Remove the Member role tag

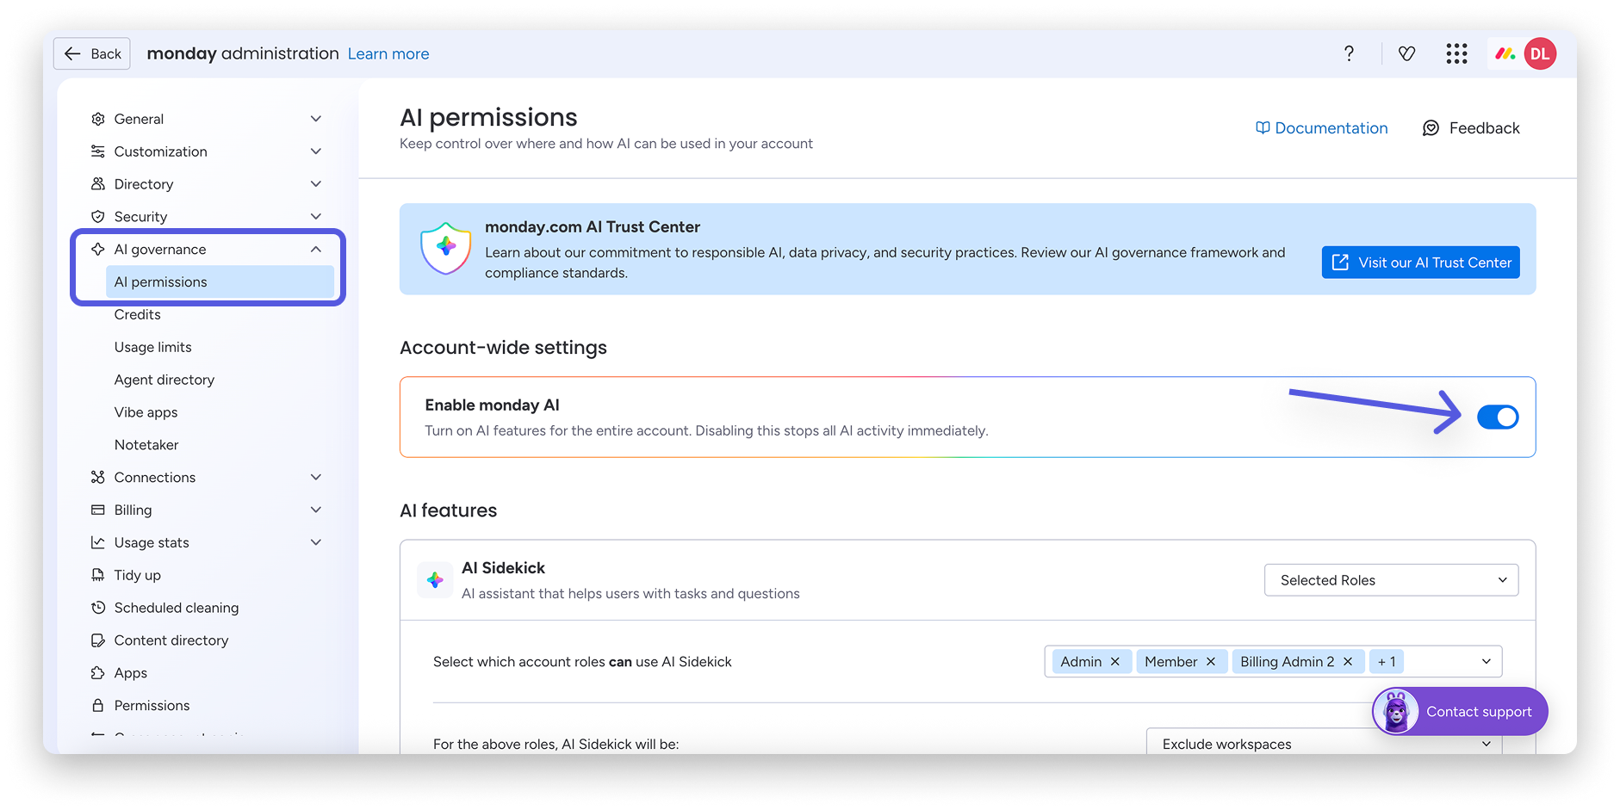click(x=1210, y=662)
